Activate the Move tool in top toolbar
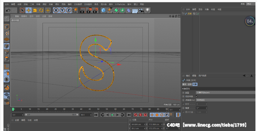 (29, 10)
